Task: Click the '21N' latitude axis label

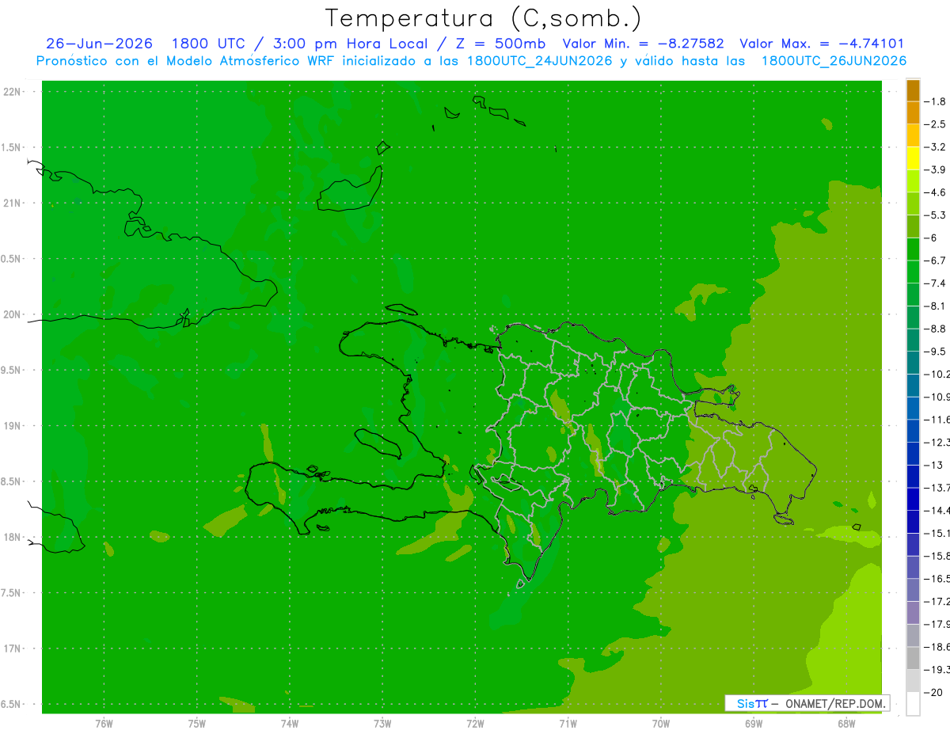Action: point(12,203)
